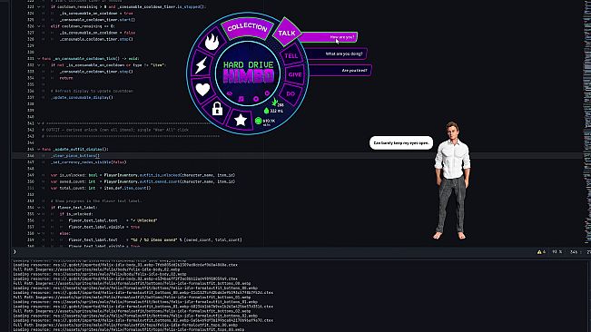Select the lightning bolt icon segment
591x332 pixels.
[202, 65]
